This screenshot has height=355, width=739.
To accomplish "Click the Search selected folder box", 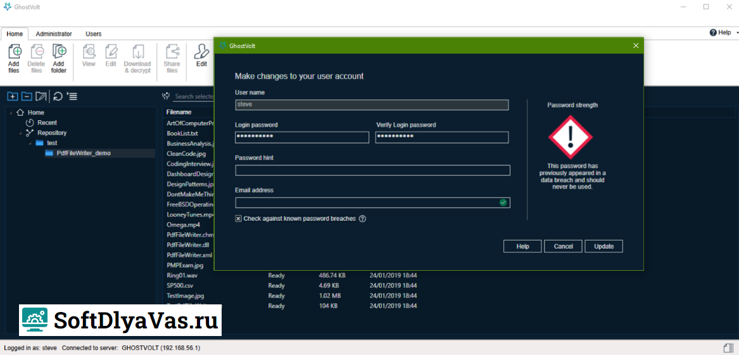I will [x=193, y=96].
